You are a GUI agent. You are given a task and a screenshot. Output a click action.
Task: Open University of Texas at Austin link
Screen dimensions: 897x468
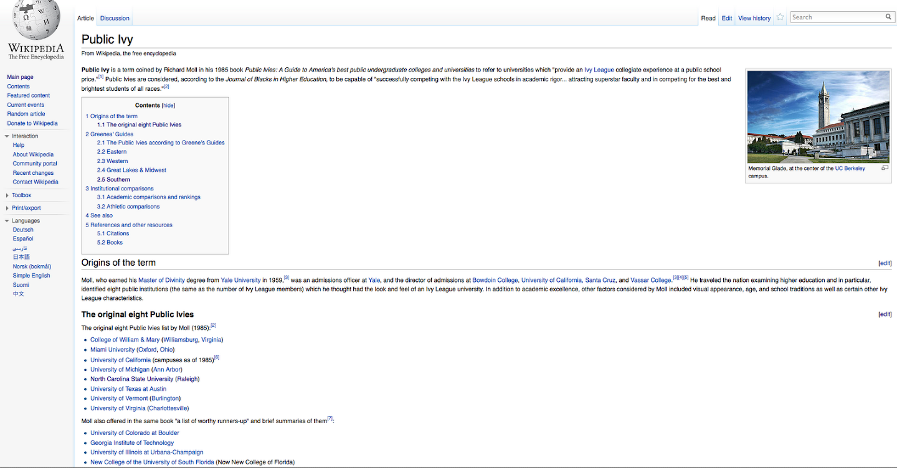[x=128, y=389]
